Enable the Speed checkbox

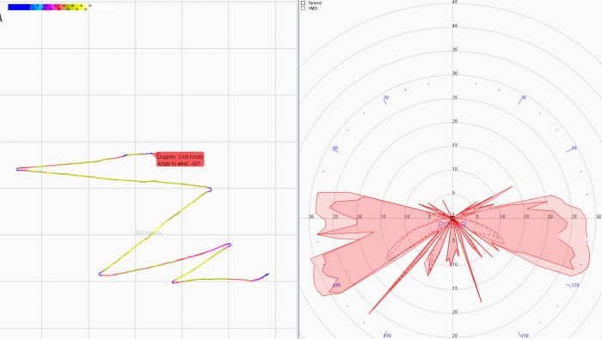point(304,3)
